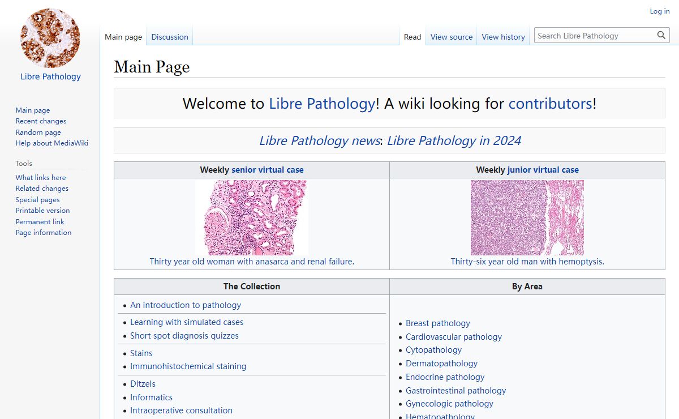Open anasarca and renal failure case
This screenshot has width=679, height=419.
coord(252,262)
